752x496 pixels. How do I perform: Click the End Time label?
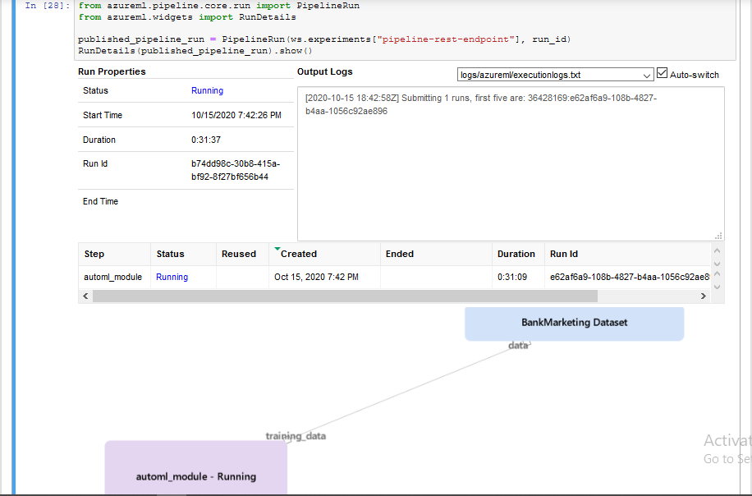pos(100,201)
